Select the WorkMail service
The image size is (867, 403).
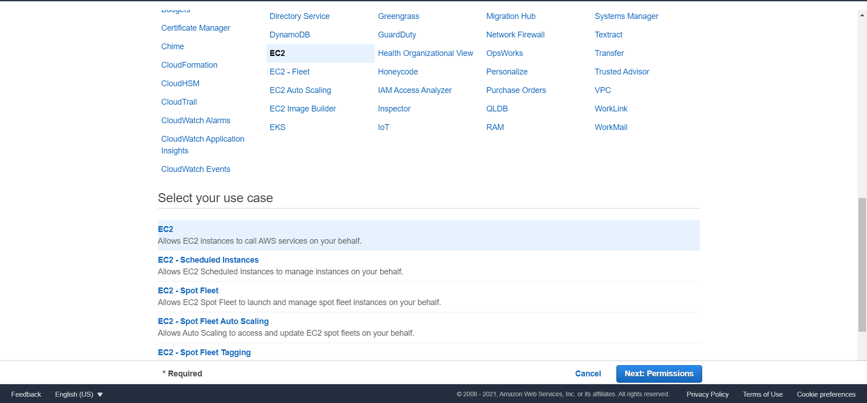[x=611, y=127]
